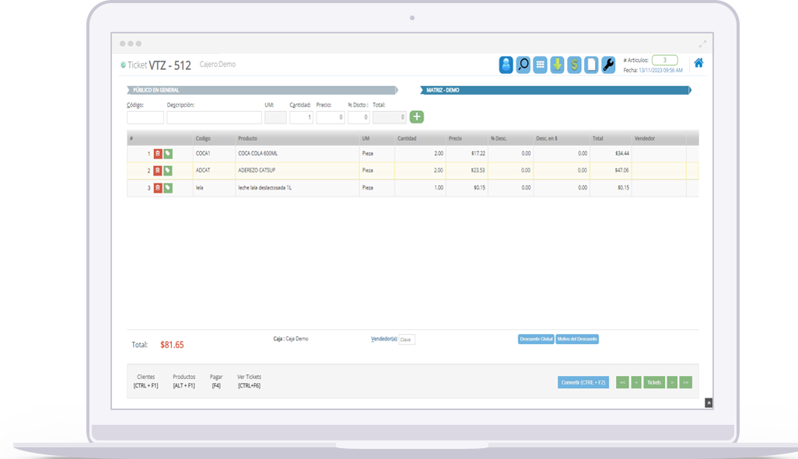Click the Motivo del Descuento button
The width and height of the screenshot is (798, 459).
577,339
